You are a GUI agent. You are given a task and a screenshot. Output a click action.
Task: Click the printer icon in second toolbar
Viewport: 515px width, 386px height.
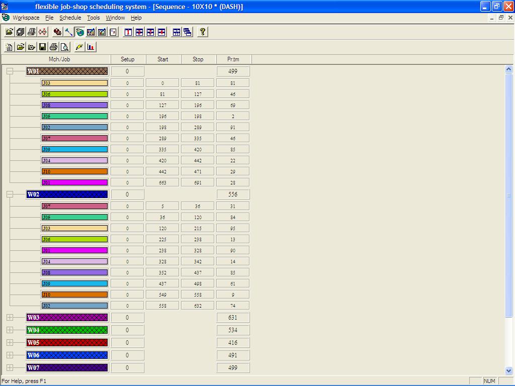point(53,47)
